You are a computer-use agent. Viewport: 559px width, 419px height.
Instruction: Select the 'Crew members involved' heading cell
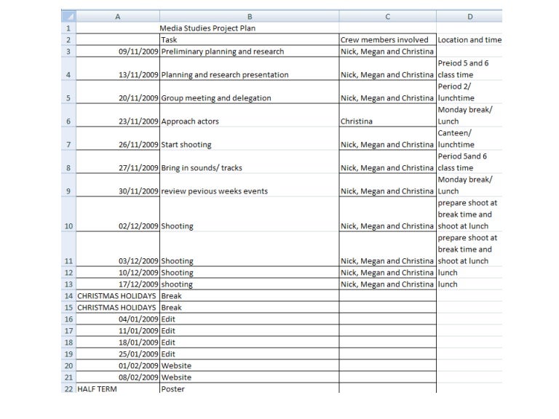pyautogui.click(x=387, y=40)
